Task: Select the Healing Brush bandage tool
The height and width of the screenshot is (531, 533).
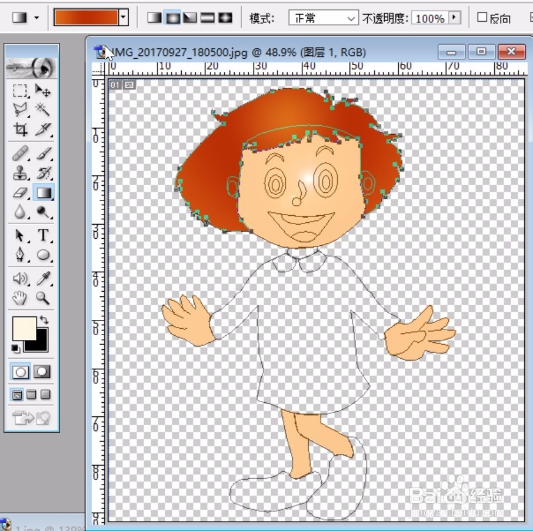Action: point(20,153)
